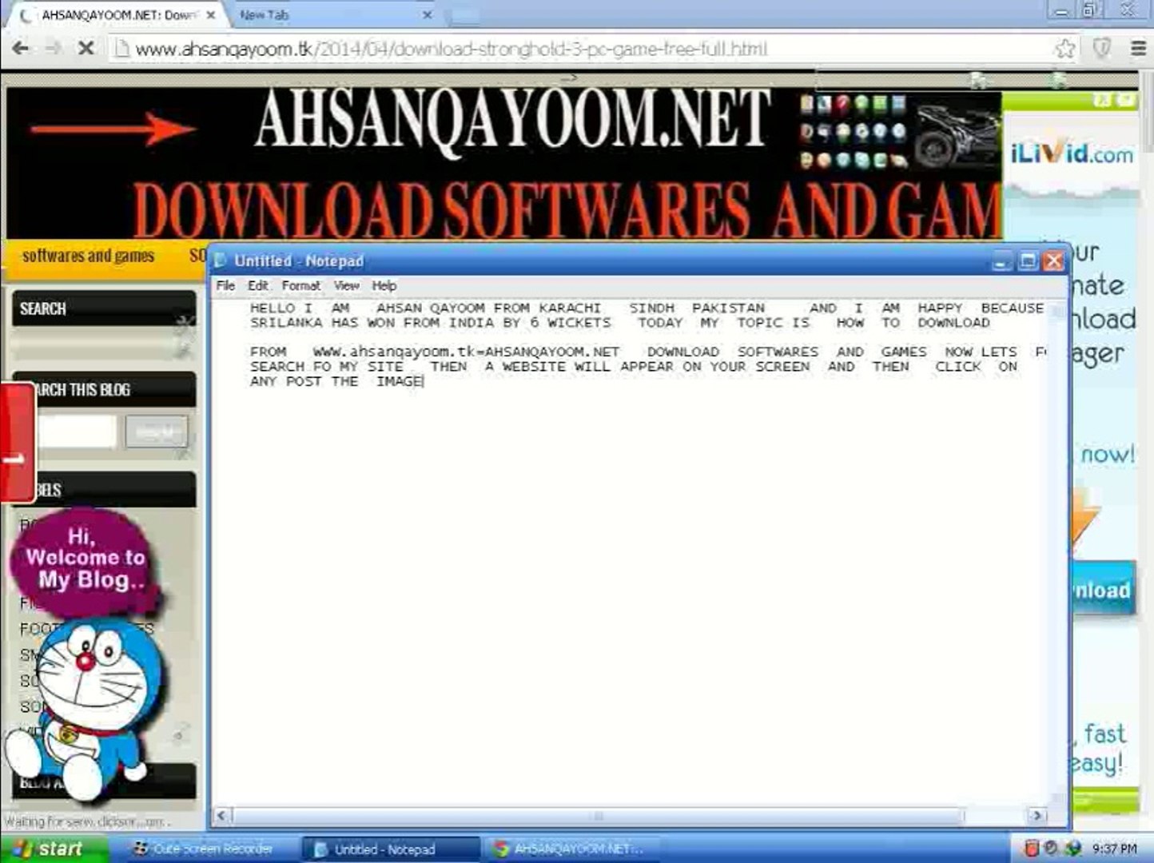Click the shield extension icon
The height and width of the screenshot is (863, 1154).
(x=1102, y=49)
